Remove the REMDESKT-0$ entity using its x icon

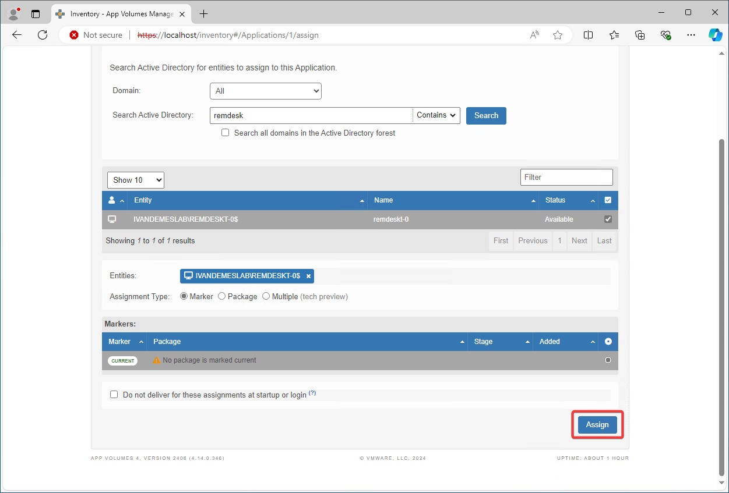(308, 275)
